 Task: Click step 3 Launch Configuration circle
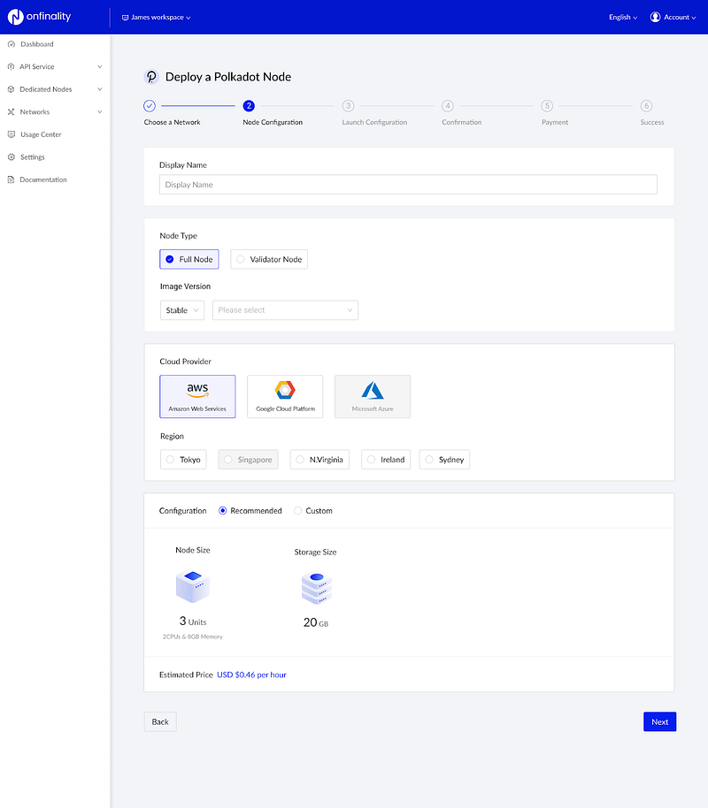click(x=349, y=105)
